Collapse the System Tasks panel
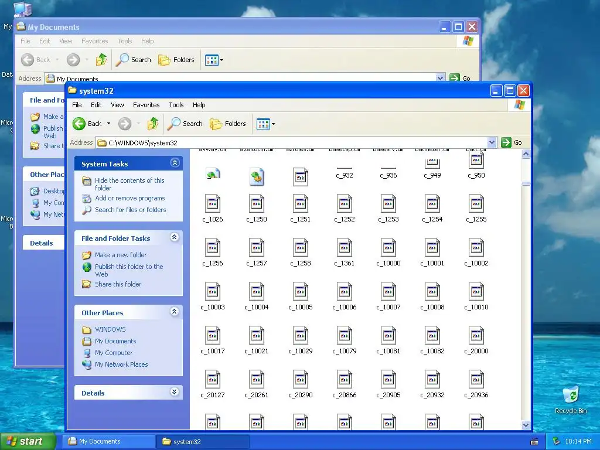Screen dimensions: 600x450 (x=175, y=163)
